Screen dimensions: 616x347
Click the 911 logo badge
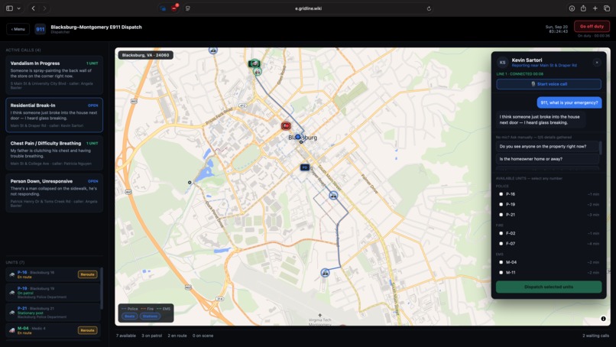click(40, 29)
